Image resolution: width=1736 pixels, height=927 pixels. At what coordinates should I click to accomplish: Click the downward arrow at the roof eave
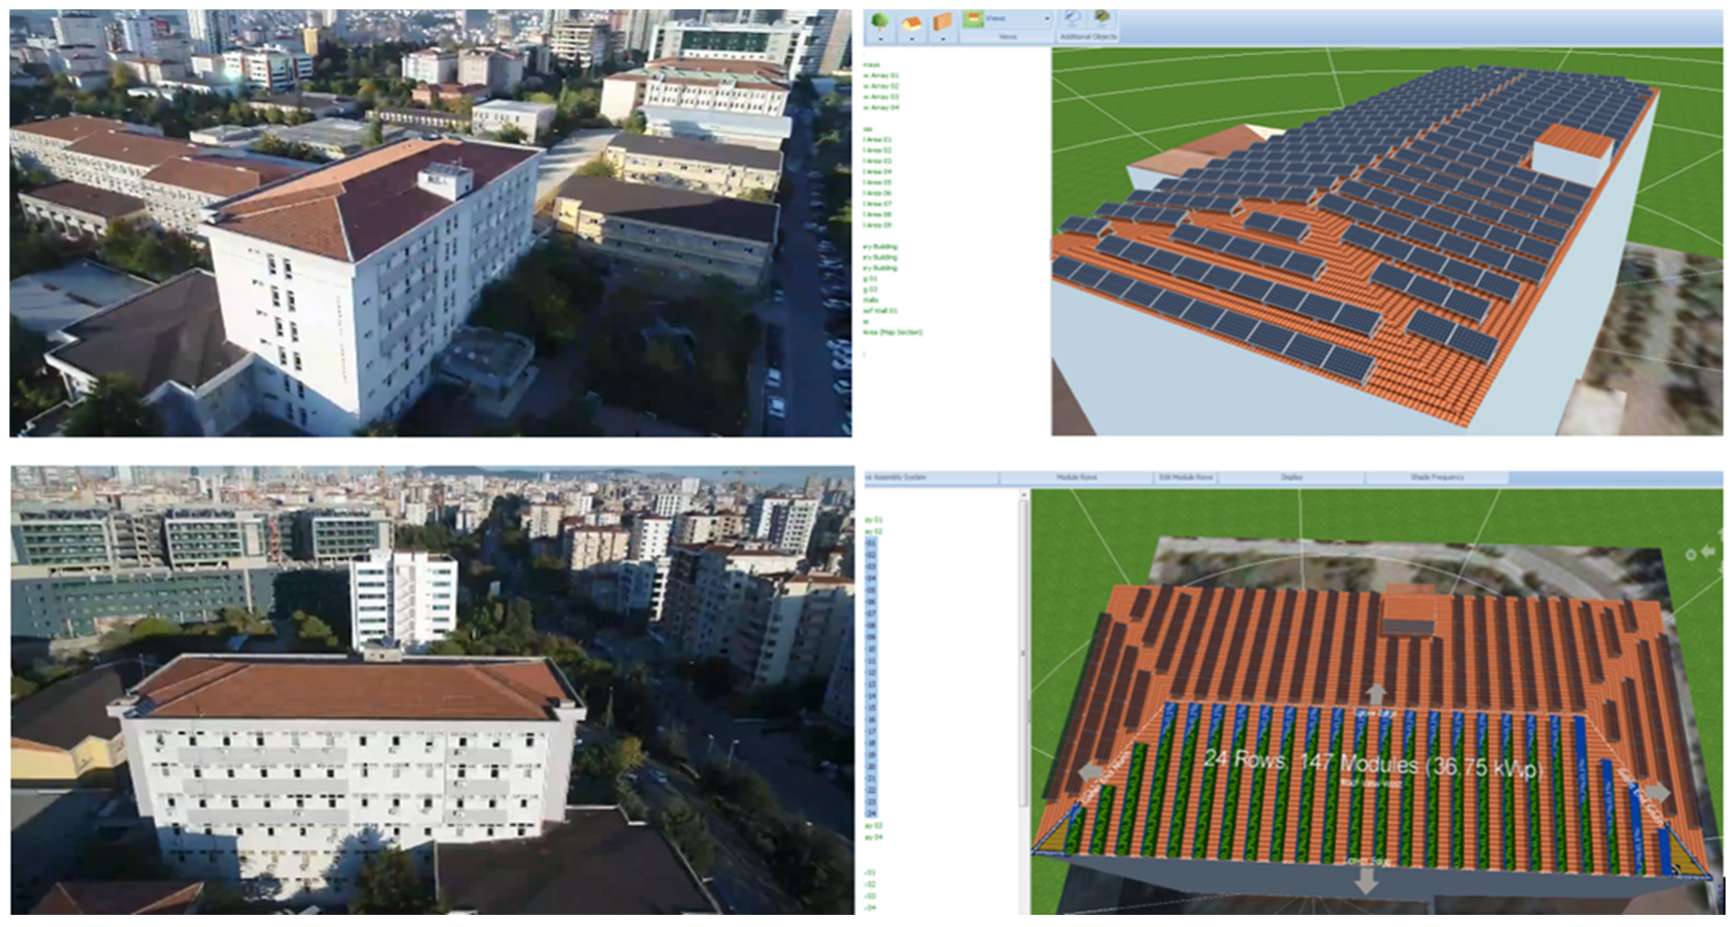1367,879
